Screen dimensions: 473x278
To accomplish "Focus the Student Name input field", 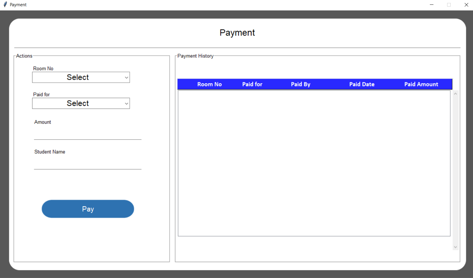I will coord(87,164).
